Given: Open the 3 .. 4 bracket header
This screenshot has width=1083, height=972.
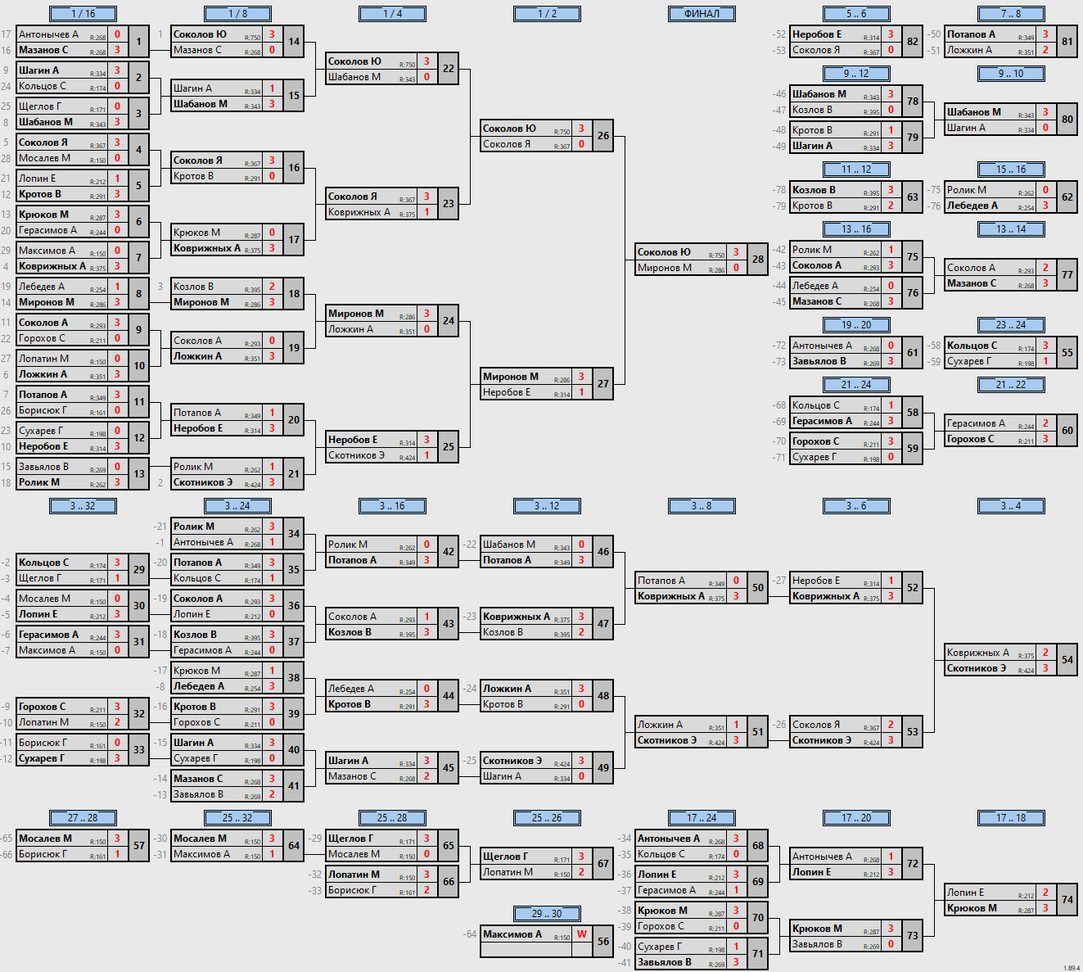Looking at the screenshot, I should (1011, 505).
